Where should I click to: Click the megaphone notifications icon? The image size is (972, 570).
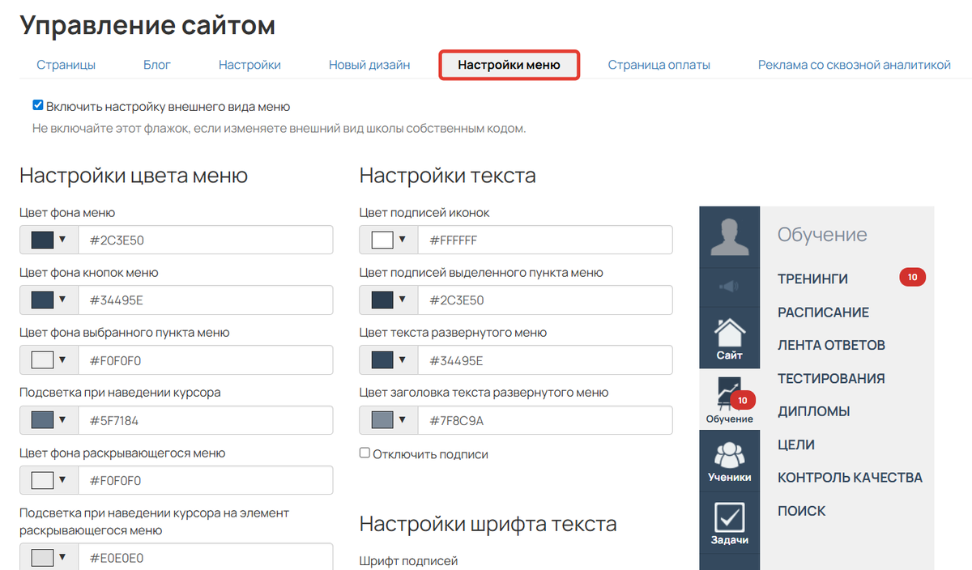[x=730, y=287]
